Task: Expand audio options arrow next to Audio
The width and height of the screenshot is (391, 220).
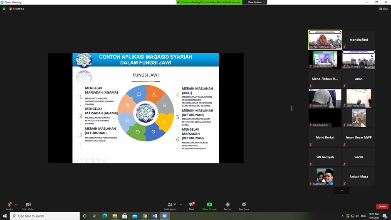Action: (x=16, y=205)
